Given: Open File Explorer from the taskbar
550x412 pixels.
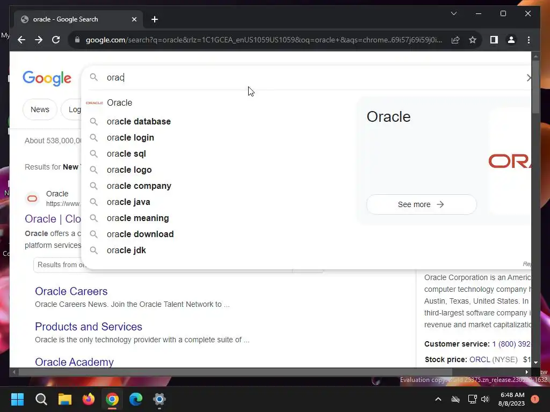Looking at the screenshot, I should pyautogui.click(x=65, y=399).
